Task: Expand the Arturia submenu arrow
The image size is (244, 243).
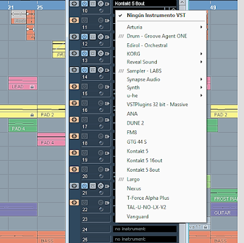Action: tap(201, 27)
